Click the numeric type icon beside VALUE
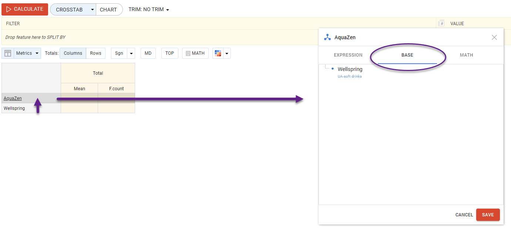The width and height of the screenshot is (511, 233). [441, 24]
